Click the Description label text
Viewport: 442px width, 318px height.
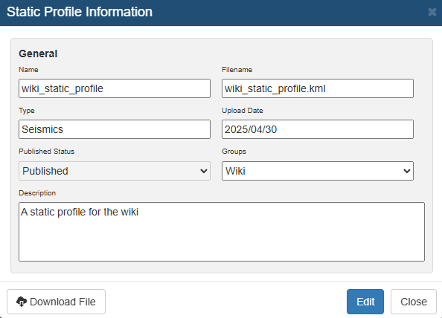(x=37, y=192)
